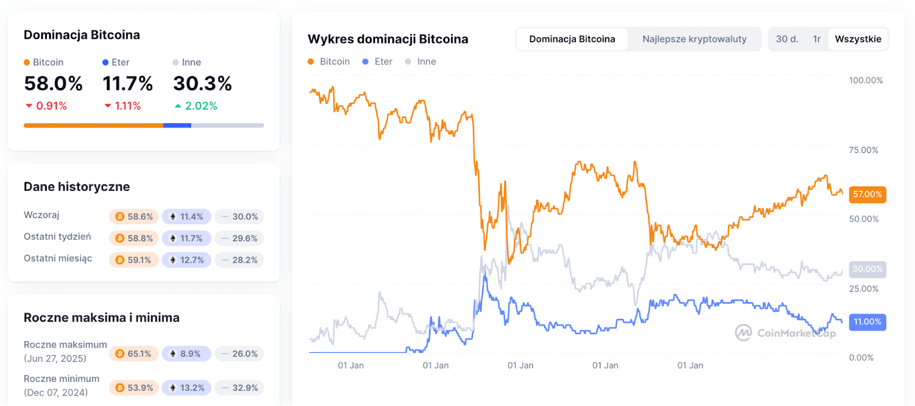Select the 1r time range
The height and width of the screenshot is (406, 915).
[817, 39]
